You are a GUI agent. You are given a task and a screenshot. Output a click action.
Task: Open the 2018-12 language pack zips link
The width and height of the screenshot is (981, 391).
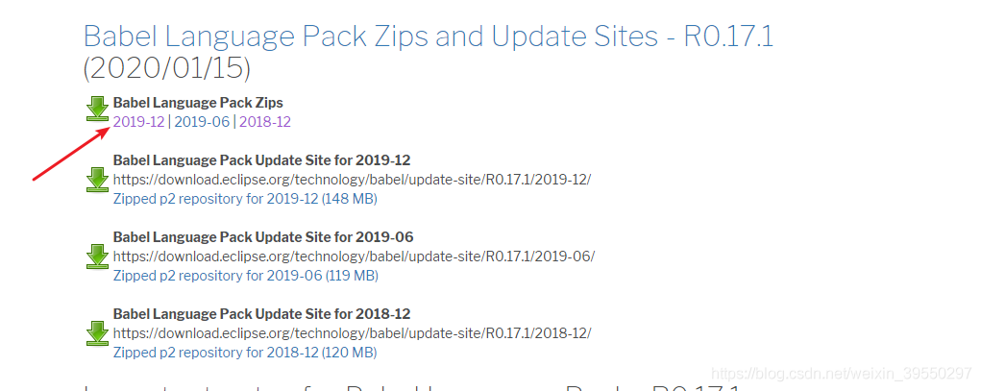point(265,122)
